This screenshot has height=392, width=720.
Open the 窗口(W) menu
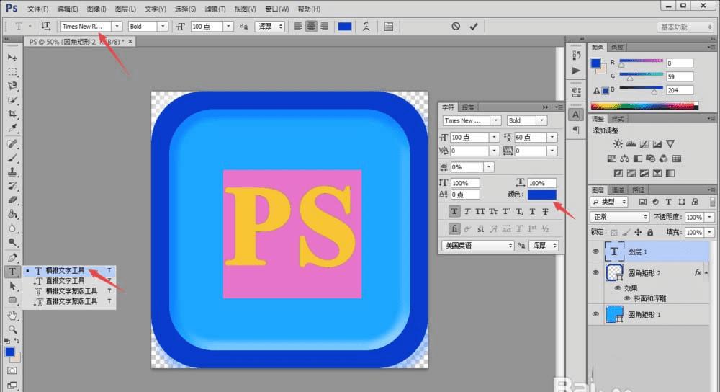[x=277, y=9]
